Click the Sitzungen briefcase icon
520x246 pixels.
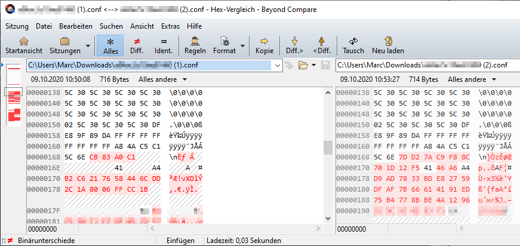pos(64,41)
